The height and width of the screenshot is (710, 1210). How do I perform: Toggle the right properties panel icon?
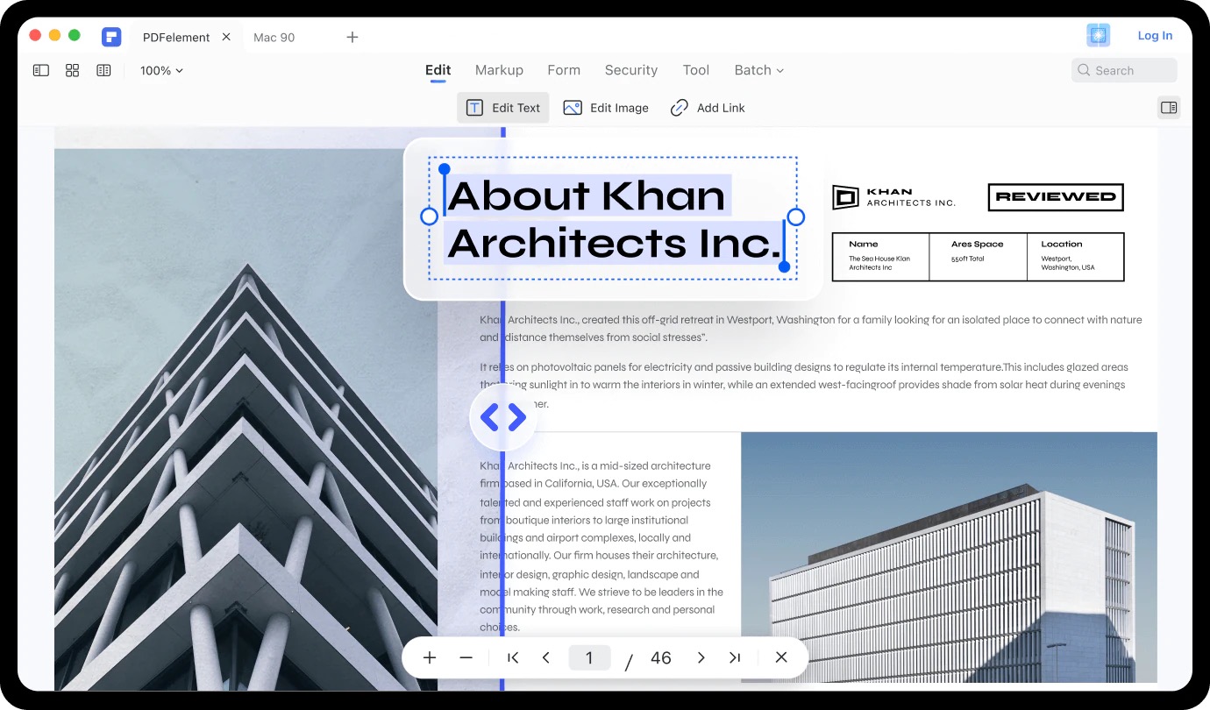click(x=1169, y=108)
